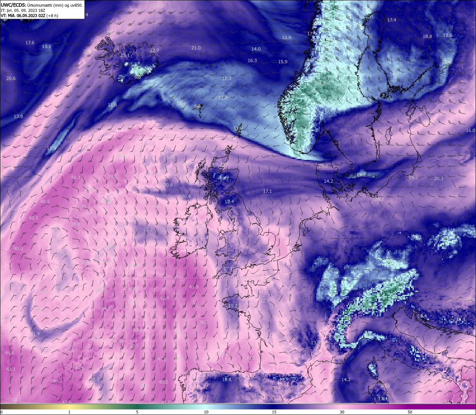The height and width of the screenshot is (415, 476).
Task: Click the value 12.4 over Britain
Action: click(229, 202)
